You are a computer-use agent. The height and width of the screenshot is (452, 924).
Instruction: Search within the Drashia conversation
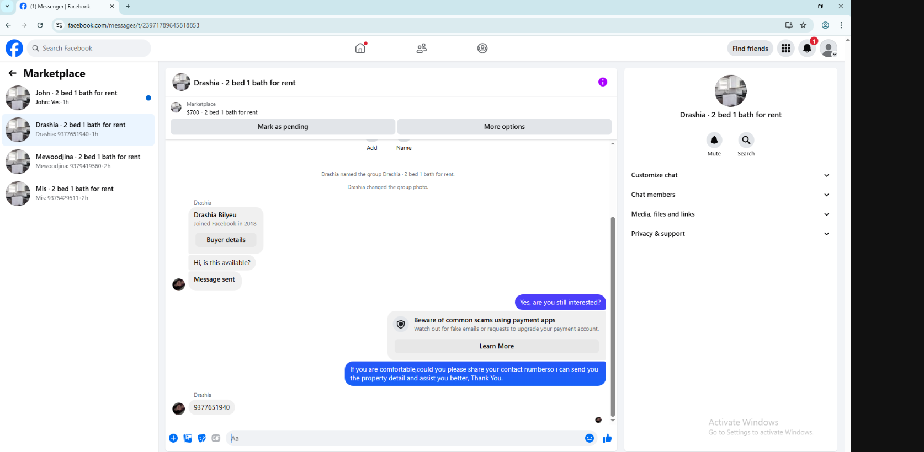[746, 140]
